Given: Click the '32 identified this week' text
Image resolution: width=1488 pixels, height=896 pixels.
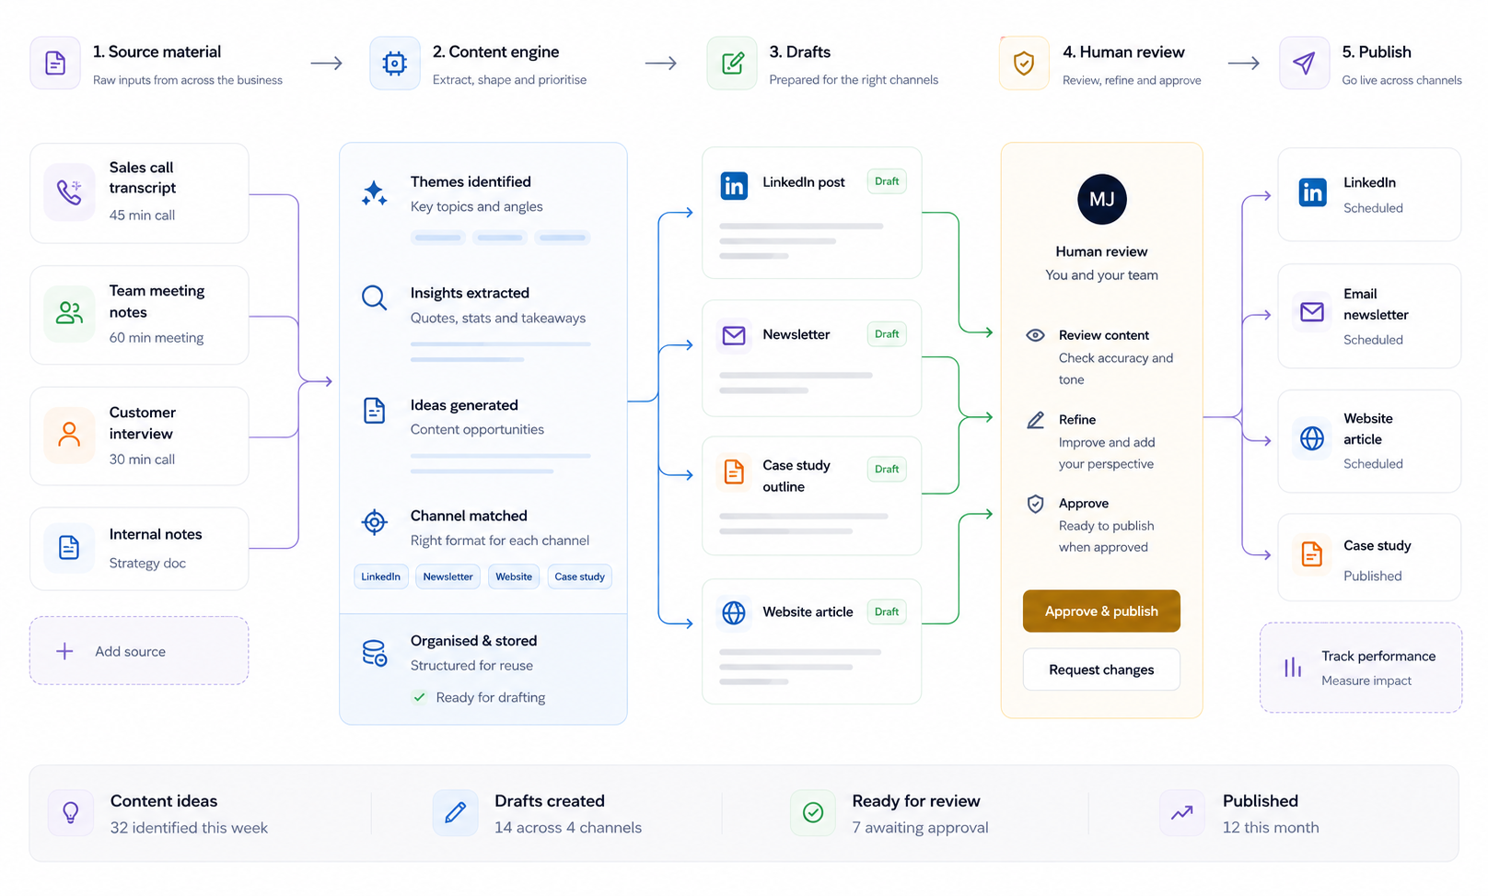Looking at the screenshot, I should point(189,828).
